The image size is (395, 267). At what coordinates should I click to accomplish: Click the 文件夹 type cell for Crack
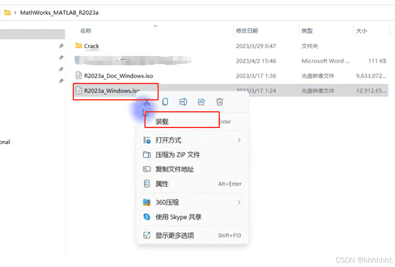click(x=310, y=46)
